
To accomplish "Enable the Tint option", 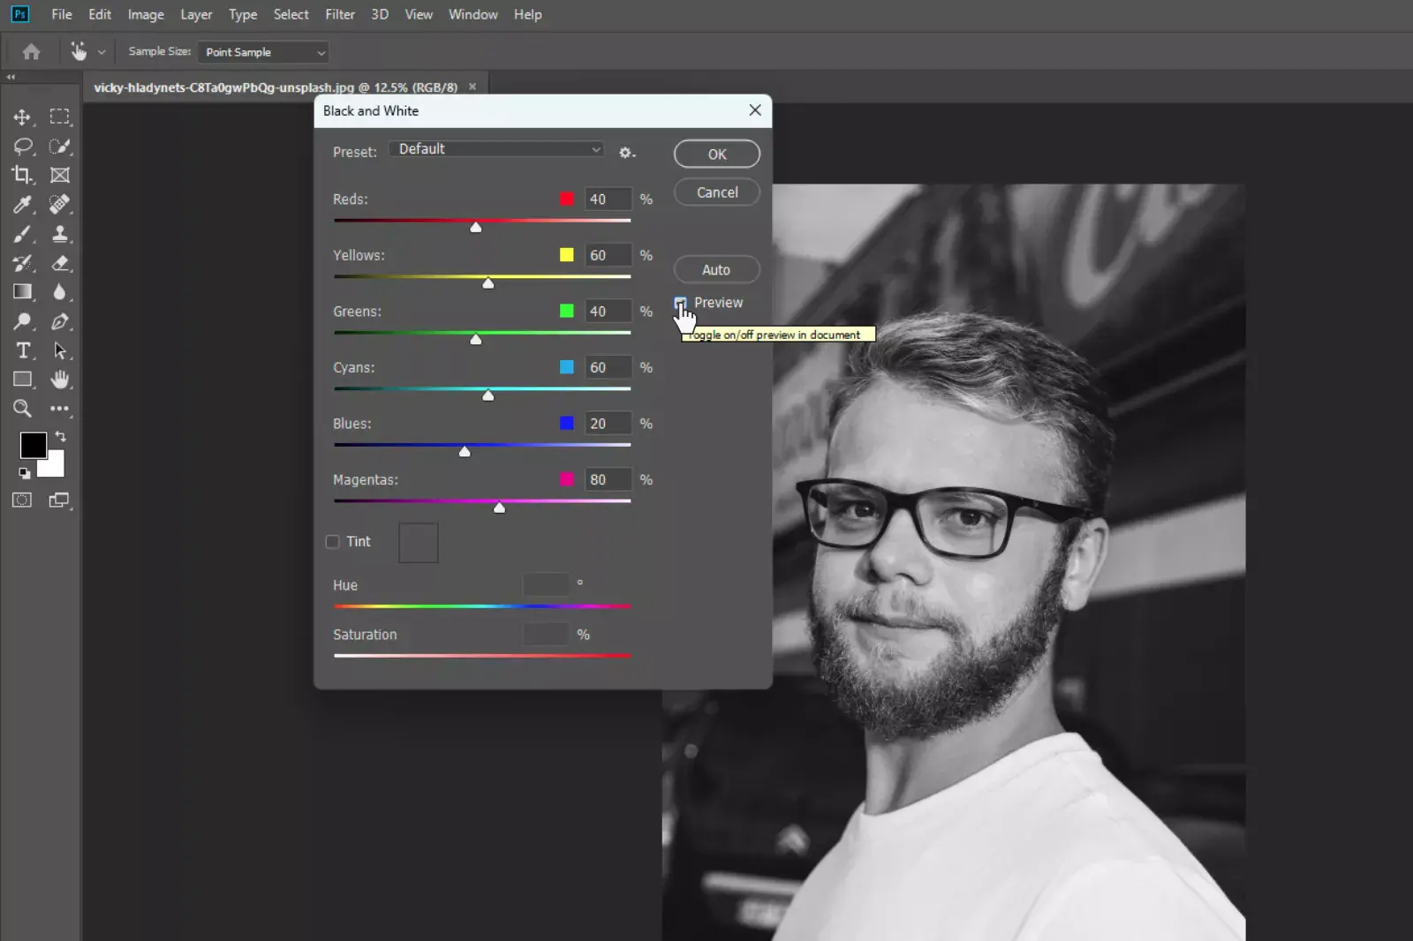I will 333,541.
